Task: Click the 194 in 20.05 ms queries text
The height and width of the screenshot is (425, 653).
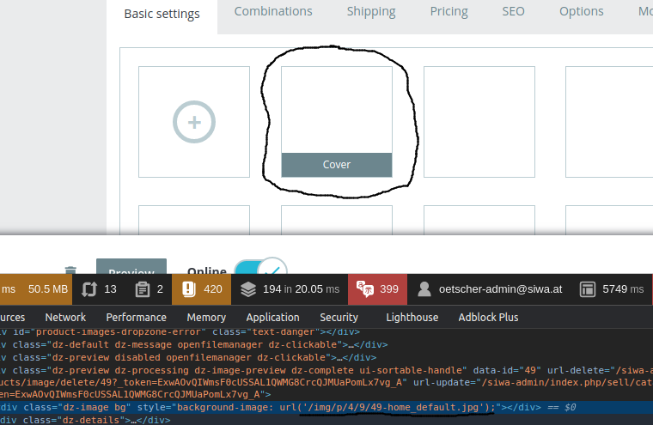Action: pos(301,288)
